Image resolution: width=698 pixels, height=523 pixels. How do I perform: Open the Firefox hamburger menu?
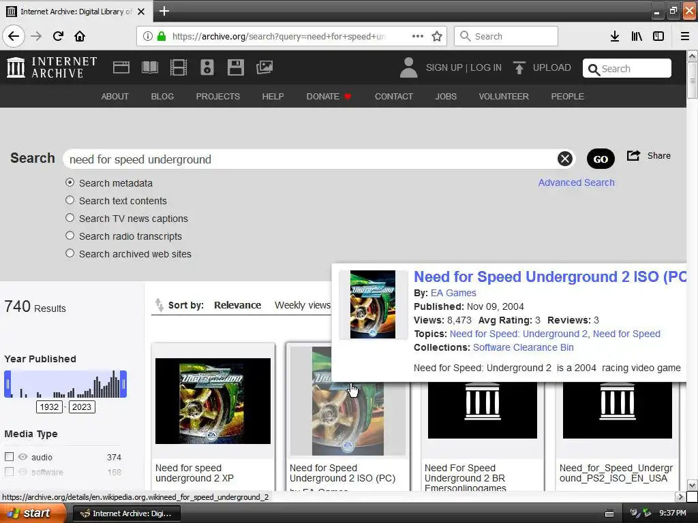685,36
